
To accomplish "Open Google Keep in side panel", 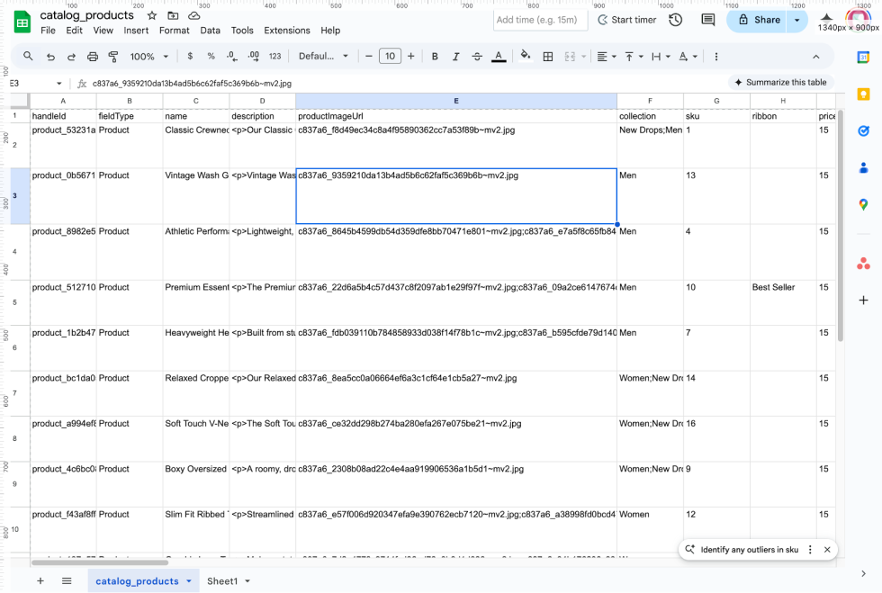I will [863, 94].
